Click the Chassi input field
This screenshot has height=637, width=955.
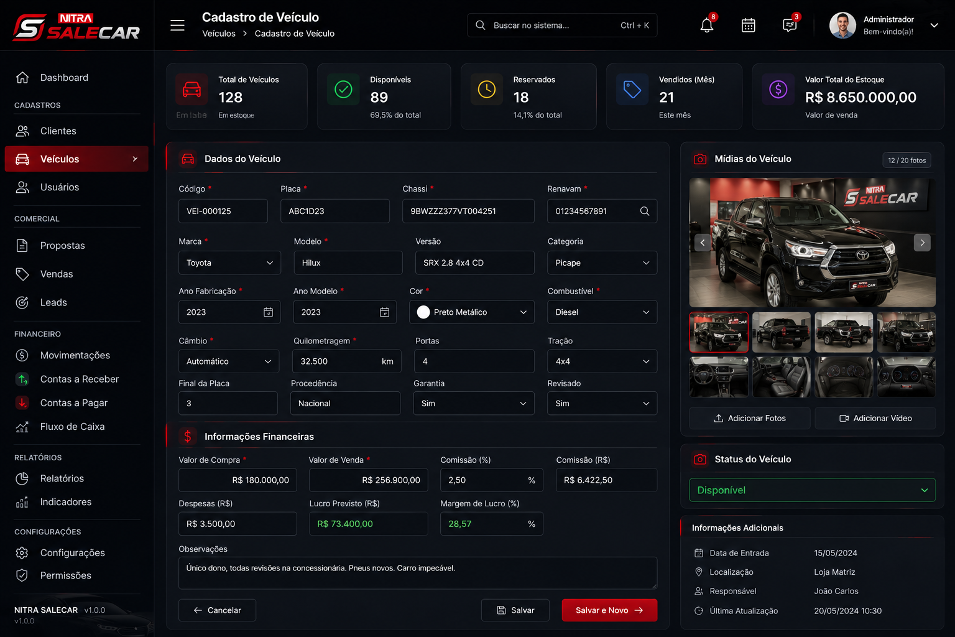pos(468,211)
